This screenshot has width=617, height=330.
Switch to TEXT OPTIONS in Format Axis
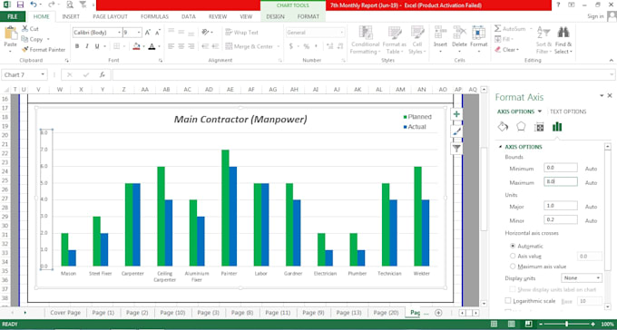click(568, 112)
